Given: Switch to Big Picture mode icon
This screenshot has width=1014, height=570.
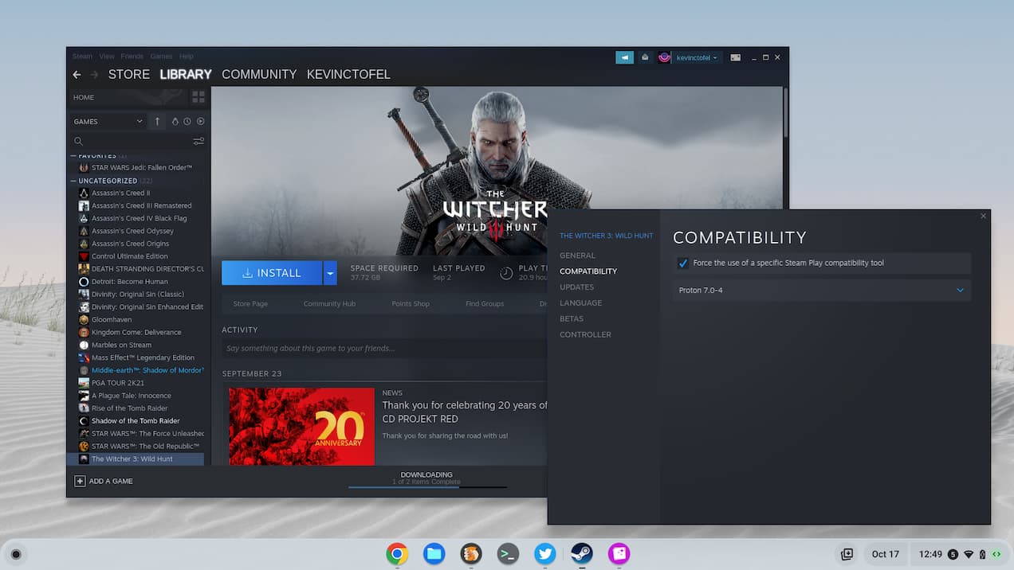Looking at the screenshot, I should pyautogui.click(x=735, y=57).
